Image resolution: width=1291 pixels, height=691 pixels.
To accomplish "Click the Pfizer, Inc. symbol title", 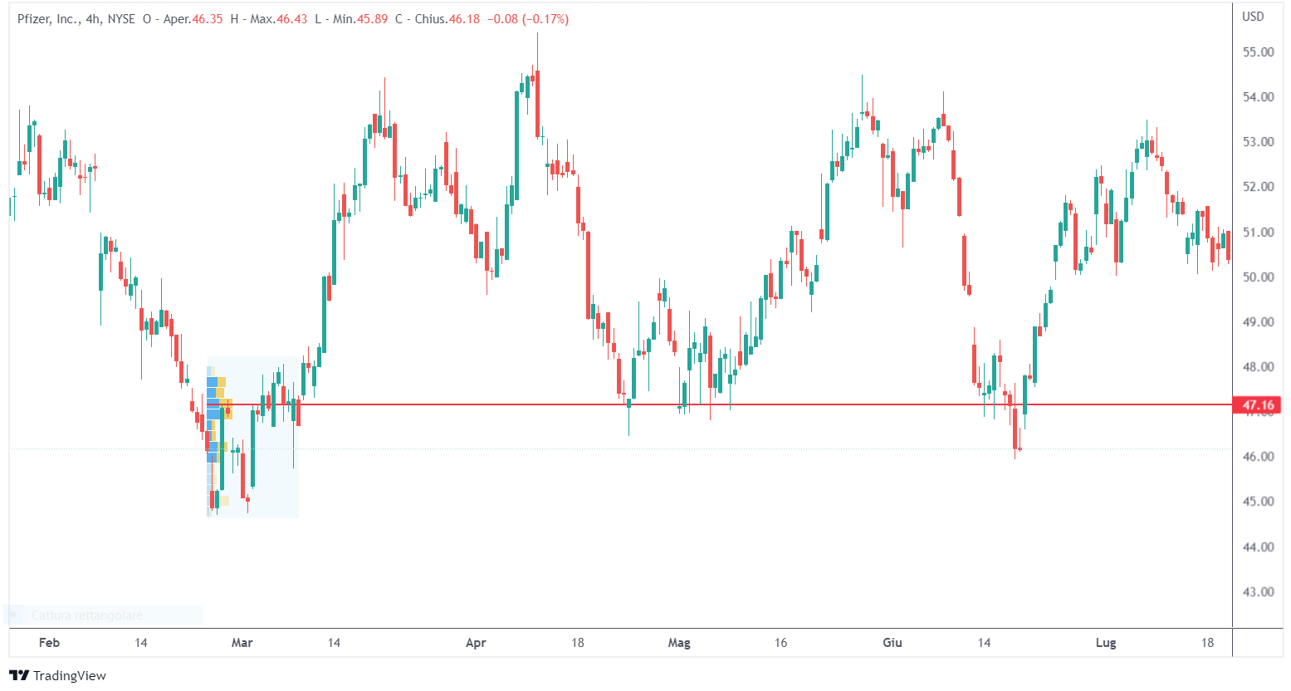I will (x=47, y=19).
